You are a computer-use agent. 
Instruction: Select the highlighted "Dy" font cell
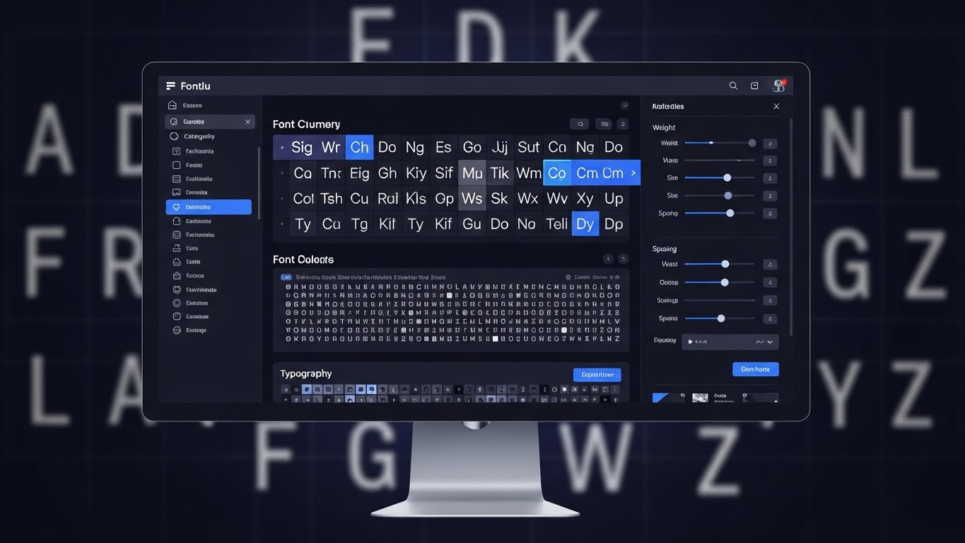point(585,224)
